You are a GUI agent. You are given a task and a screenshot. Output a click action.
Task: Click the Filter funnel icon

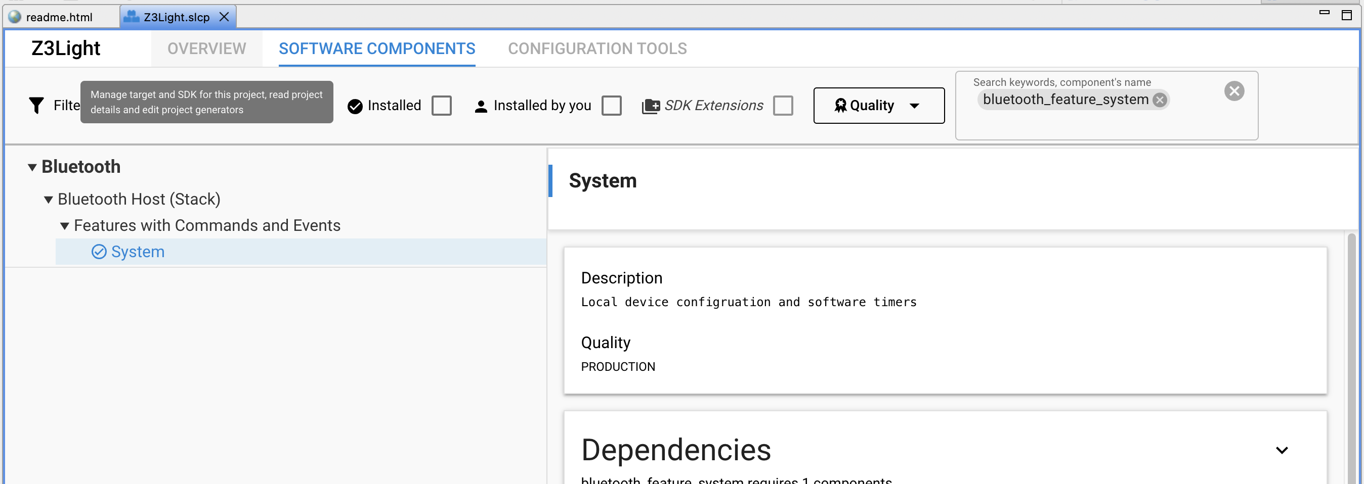click(36, 105)
